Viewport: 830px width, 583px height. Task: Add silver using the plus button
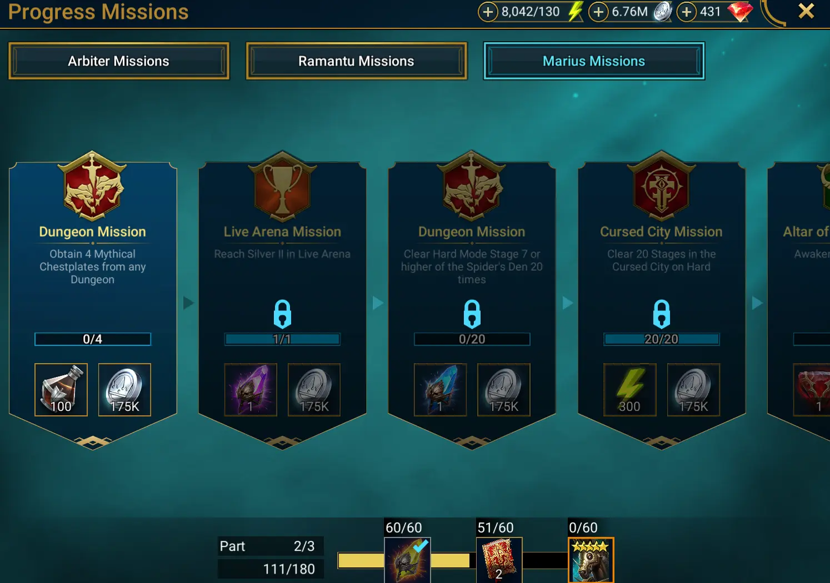[x=598, y=12]
